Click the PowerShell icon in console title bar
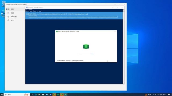This screenshot has width=172, height=96. 27,7
